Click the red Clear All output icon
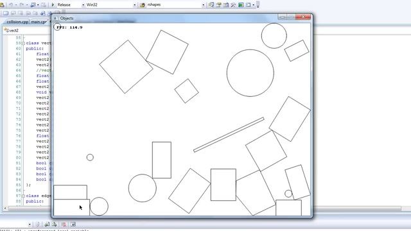Screen dimensions: 411x231 tap(64, 224)
